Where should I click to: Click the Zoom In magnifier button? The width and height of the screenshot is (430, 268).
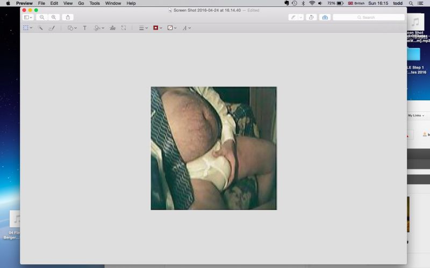[53, 17]
